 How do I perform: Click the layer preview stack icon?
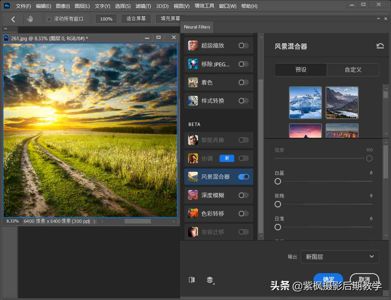[210, 280]
